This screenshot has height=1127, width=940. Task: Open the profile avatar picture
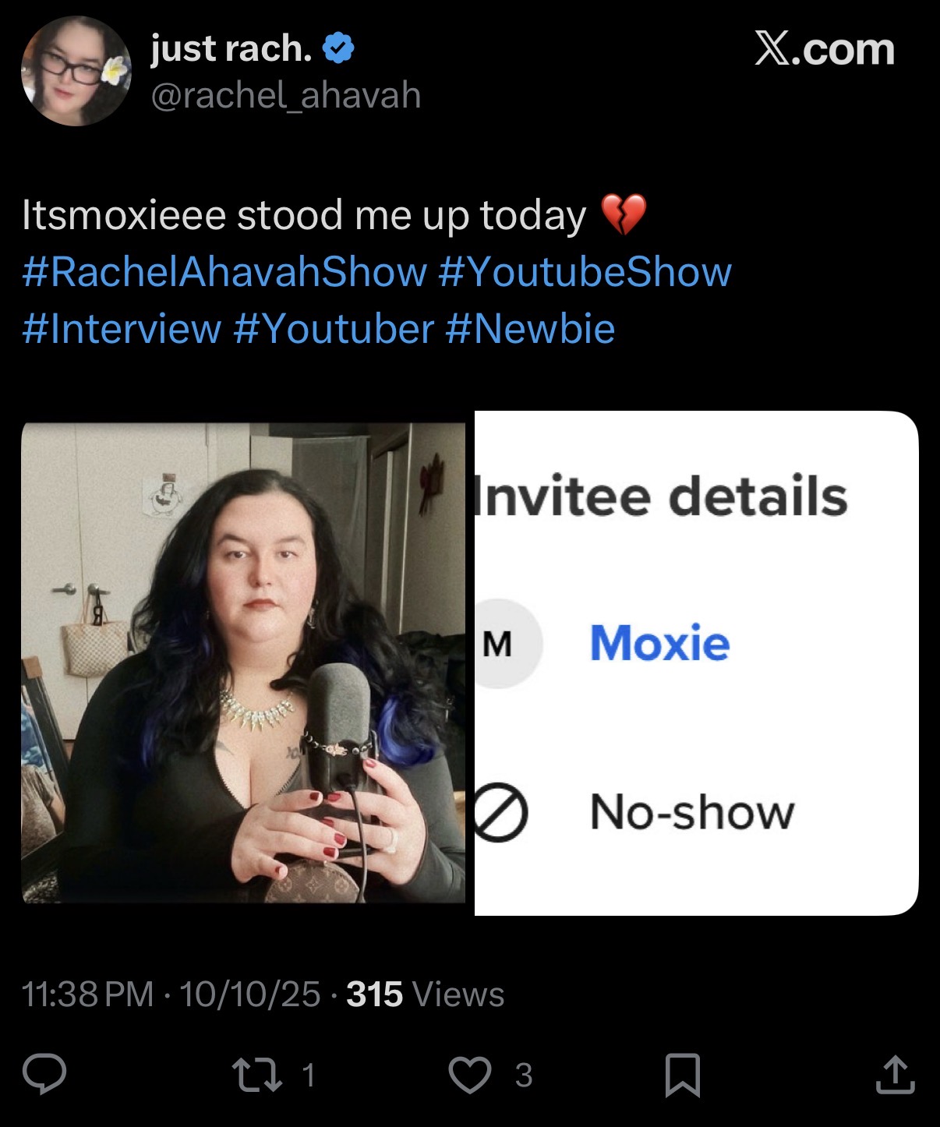(x=76, y=71)
